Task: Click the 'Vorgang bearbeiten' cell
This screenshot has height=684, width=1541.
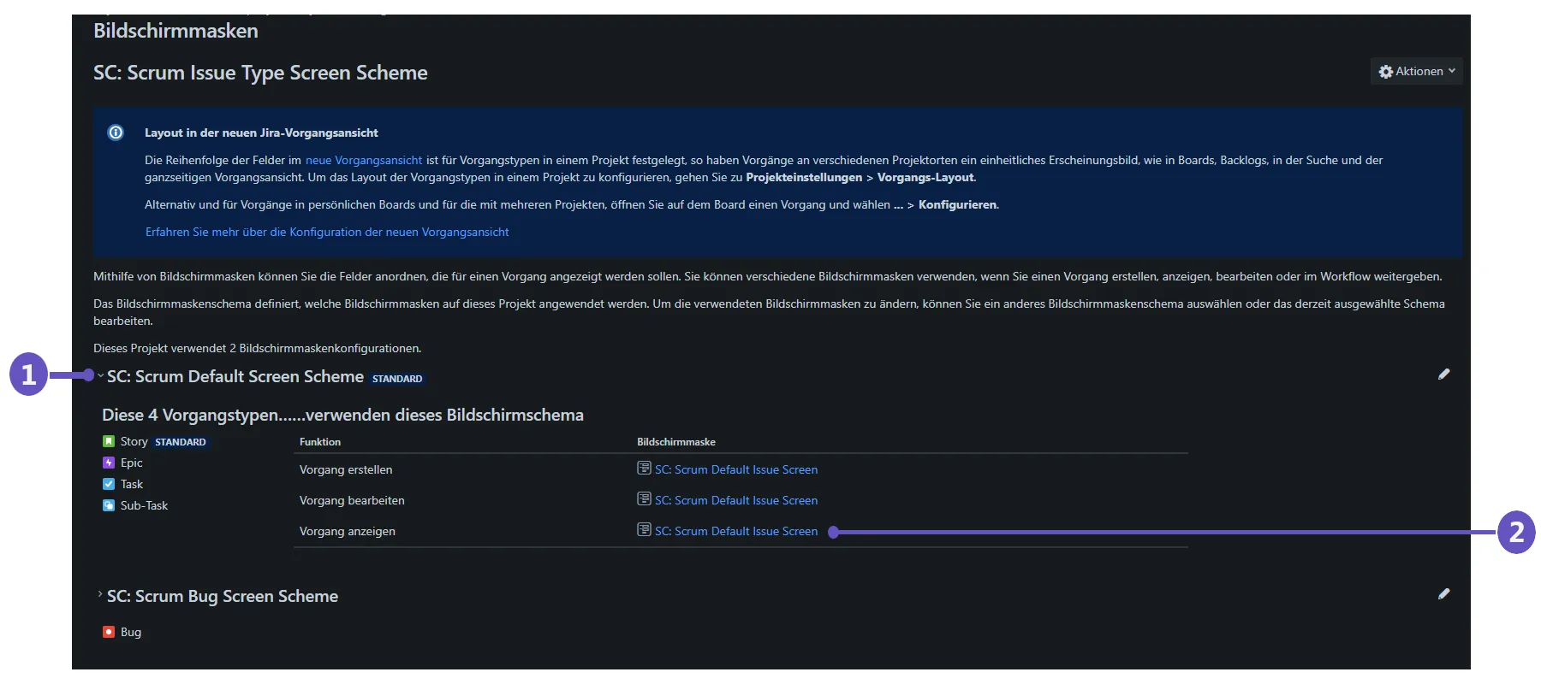Action: click(352, 500)
